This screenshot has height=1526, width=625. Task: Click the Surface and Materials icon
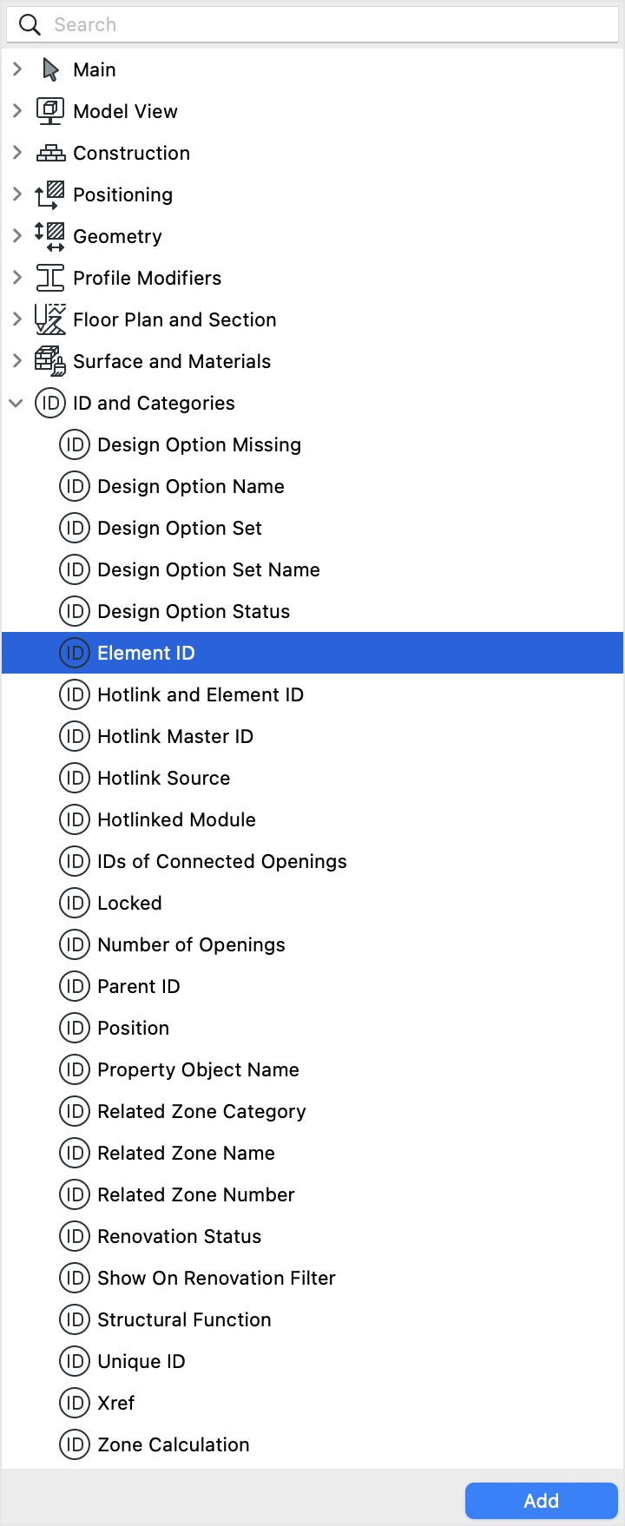tap(50, 361)
